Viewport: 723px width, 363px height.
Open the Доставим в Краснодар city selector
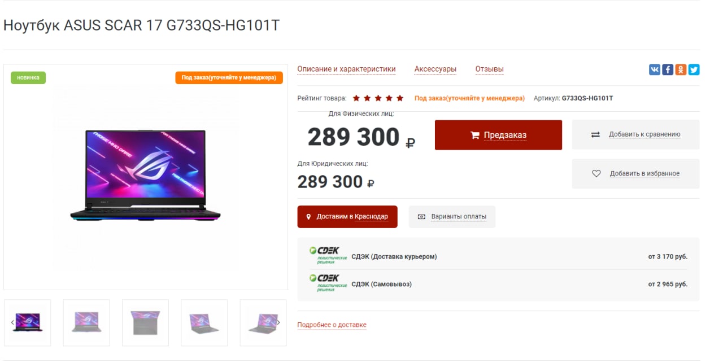[x=347, y=217]
